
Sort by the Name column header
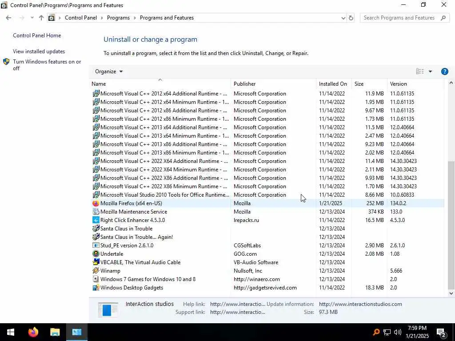pos(160,83)
